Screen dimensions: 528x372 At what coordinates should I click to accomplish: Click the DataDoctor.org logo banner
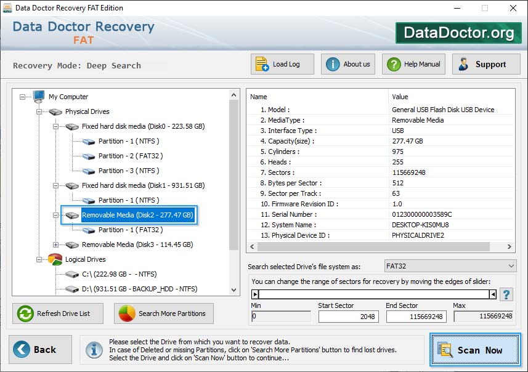(458, 33)
